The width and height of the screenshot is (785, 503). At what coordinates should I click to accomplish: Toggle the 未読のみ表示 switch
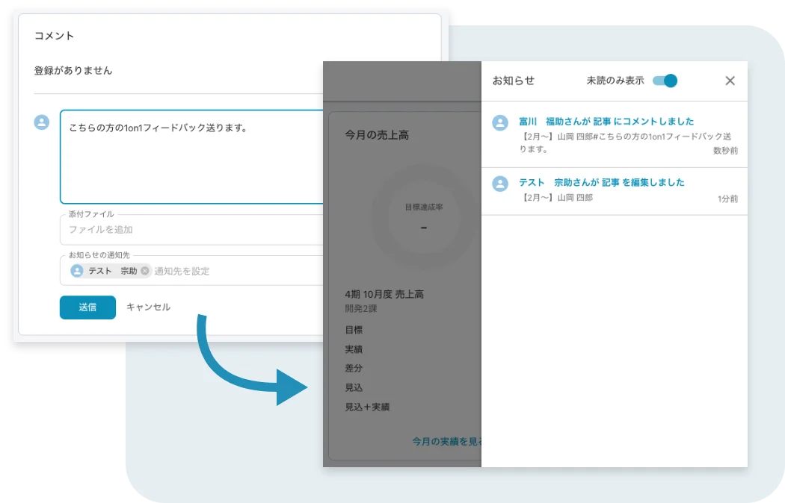click(665, 81)
